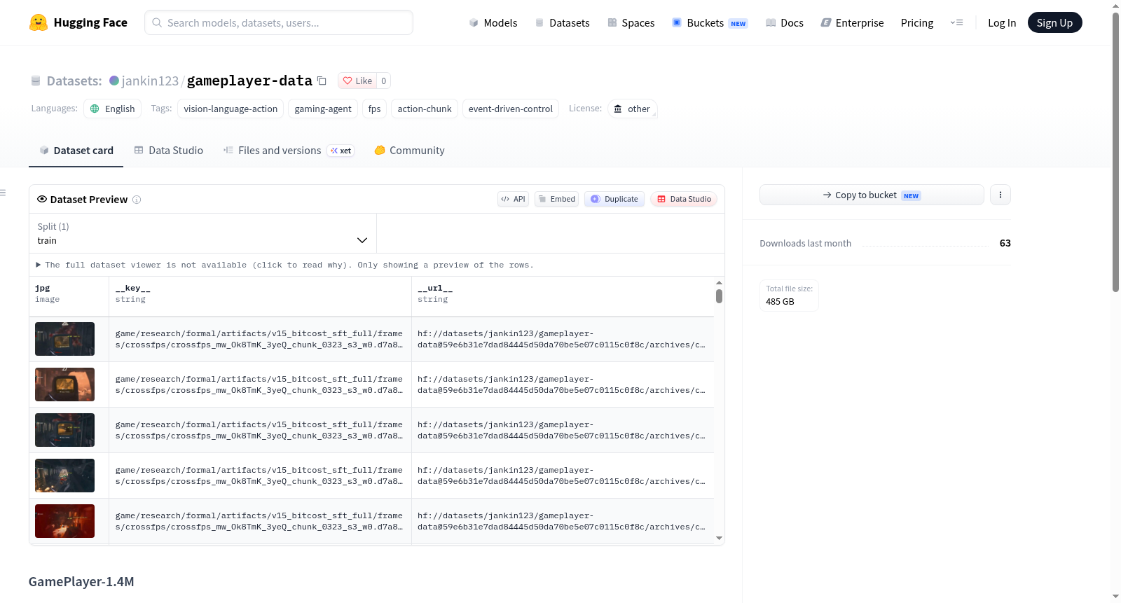Copy dataset name with the copy icon
The image size is (1121, 603).
click(x=322, y=81)
